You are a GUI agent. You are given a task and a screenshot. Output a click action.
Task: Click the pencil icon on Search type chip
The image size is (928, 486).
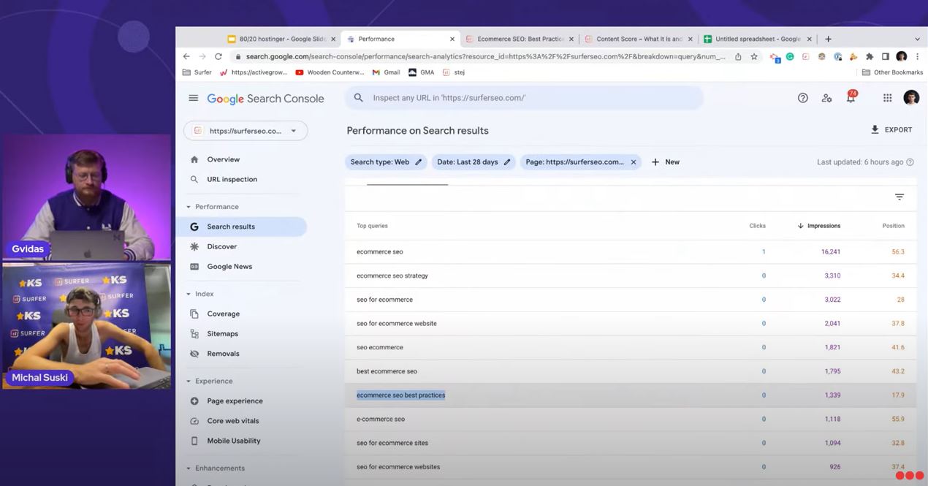(x=419, y=162)
